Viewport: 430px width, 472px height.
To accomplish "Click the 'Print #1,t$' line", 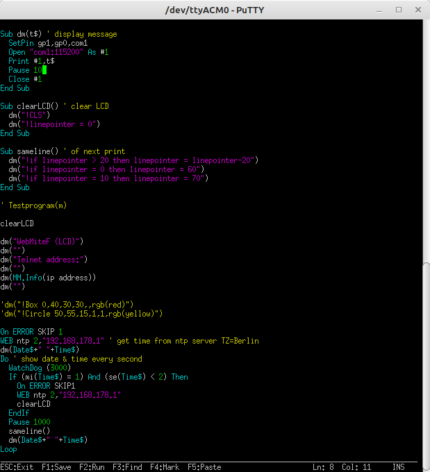I will click(x=31, y=61).
